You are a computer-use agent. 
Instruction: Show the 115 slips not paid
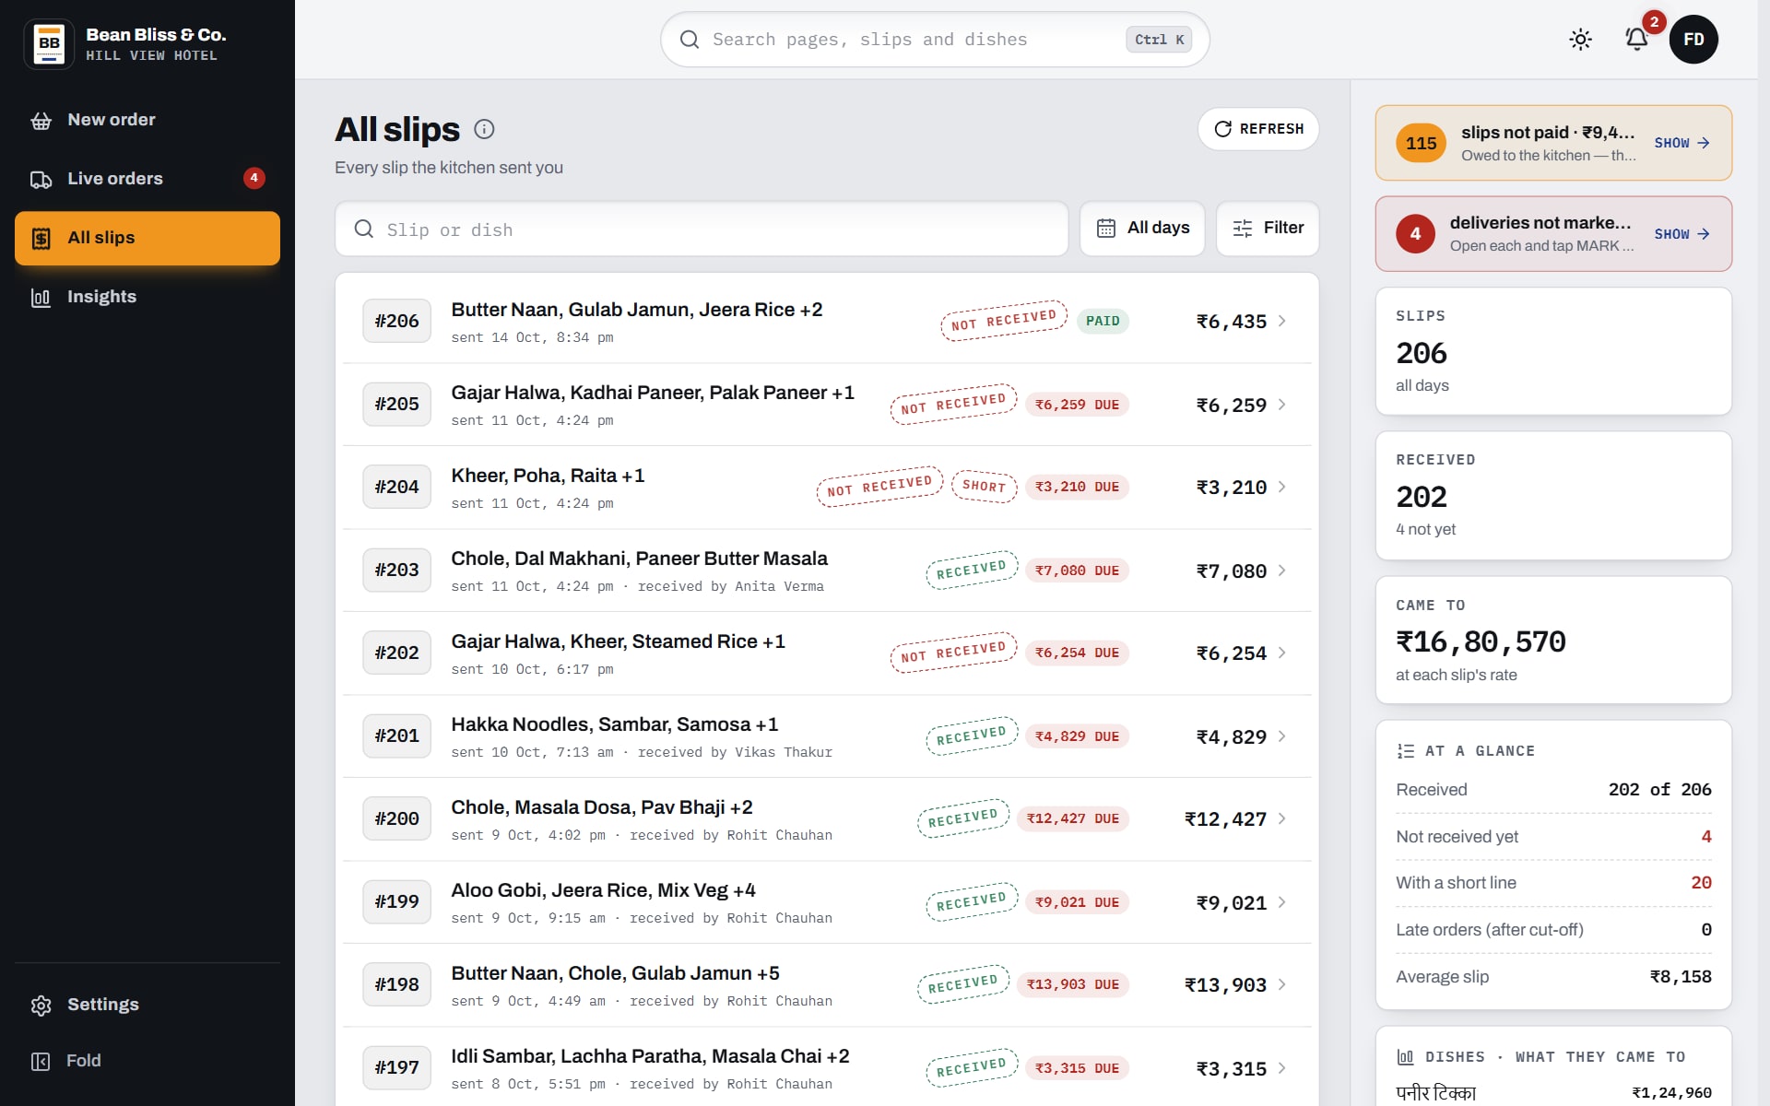1681,143
